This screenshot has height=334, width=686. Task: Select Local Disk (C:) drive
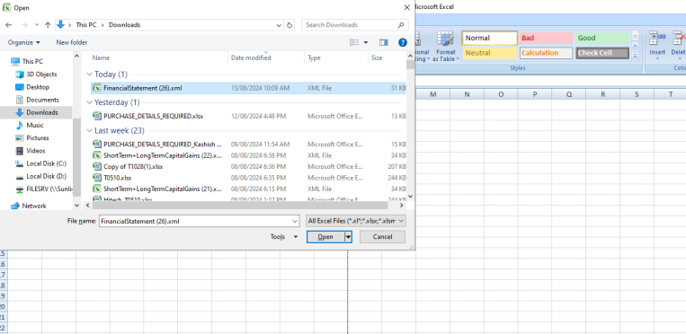point(47,163)
